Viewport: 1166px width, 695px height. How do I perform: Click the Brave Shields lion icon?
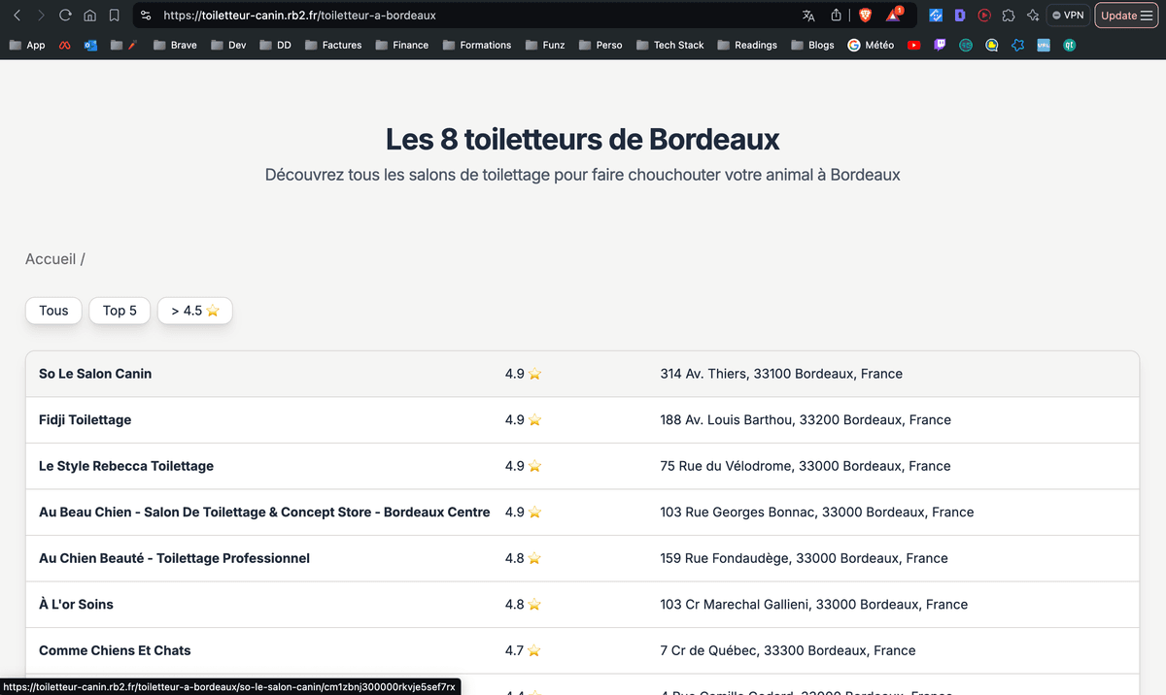(865, 16)
